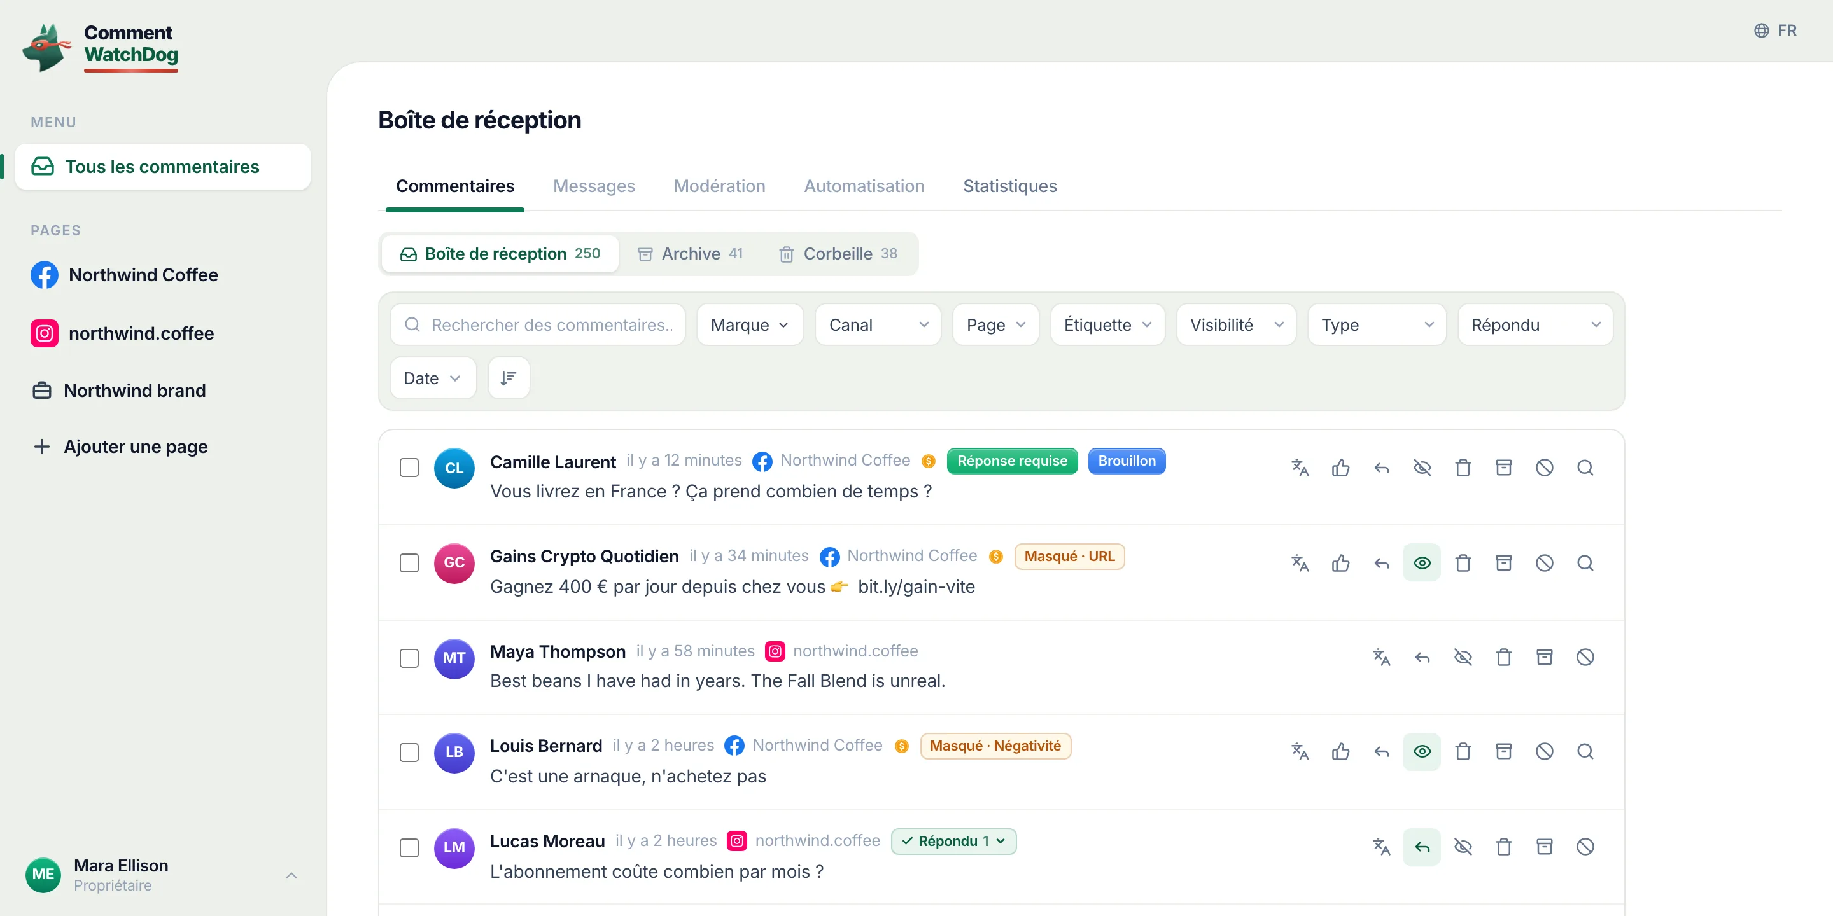The image size is (1833, 916).
Task: Translate Louis Bernard's comment
Action: click(1300, 751)
